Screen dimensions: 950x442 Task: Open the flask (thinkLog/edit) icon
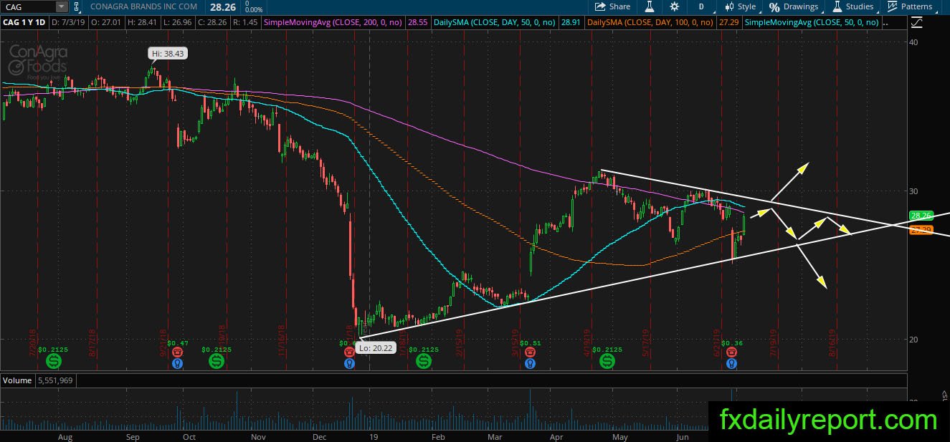pyautogui.click(x=650, y=6)
